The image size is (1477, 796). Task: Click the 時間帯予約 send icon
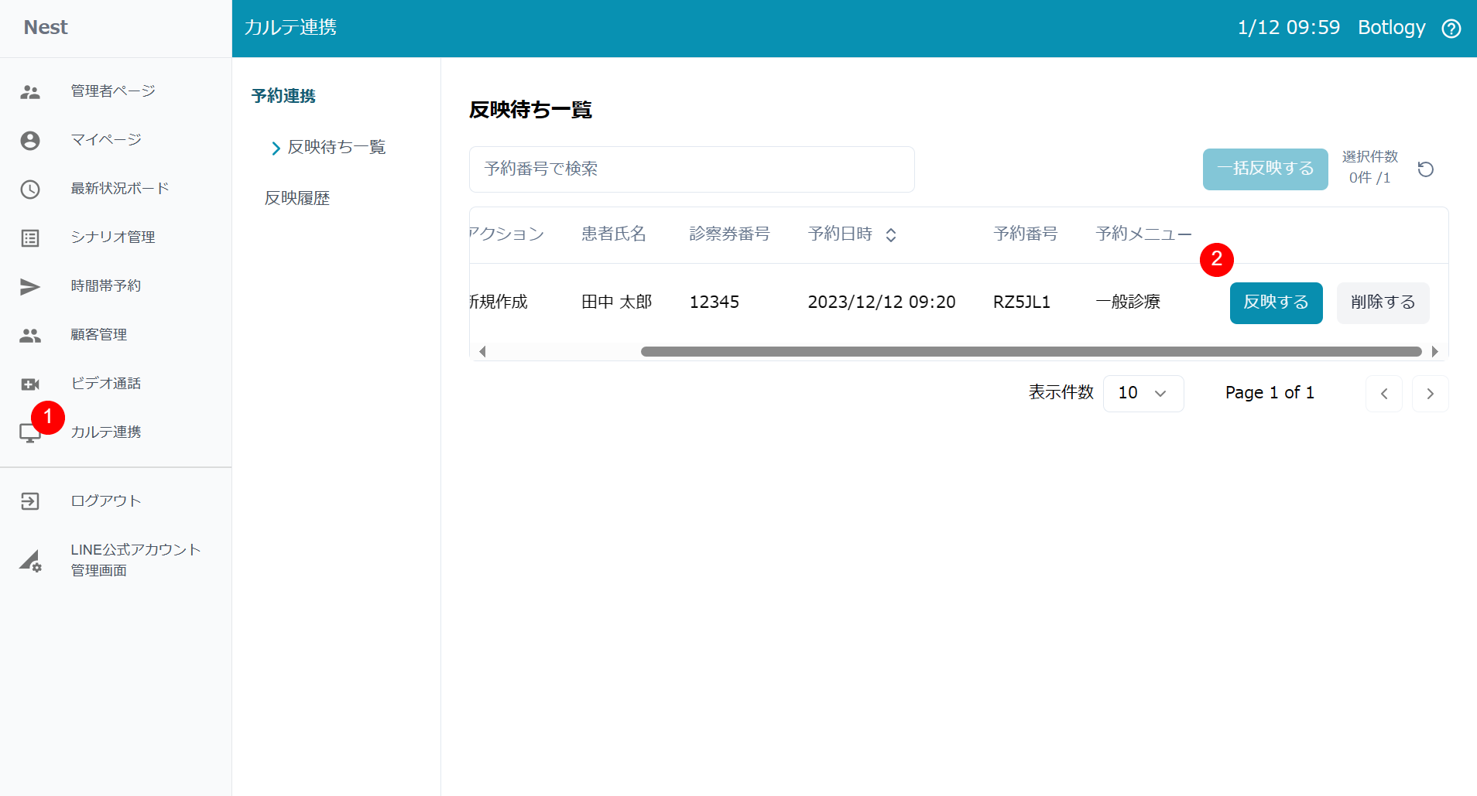pyautogui.click(x=30, y=287)
